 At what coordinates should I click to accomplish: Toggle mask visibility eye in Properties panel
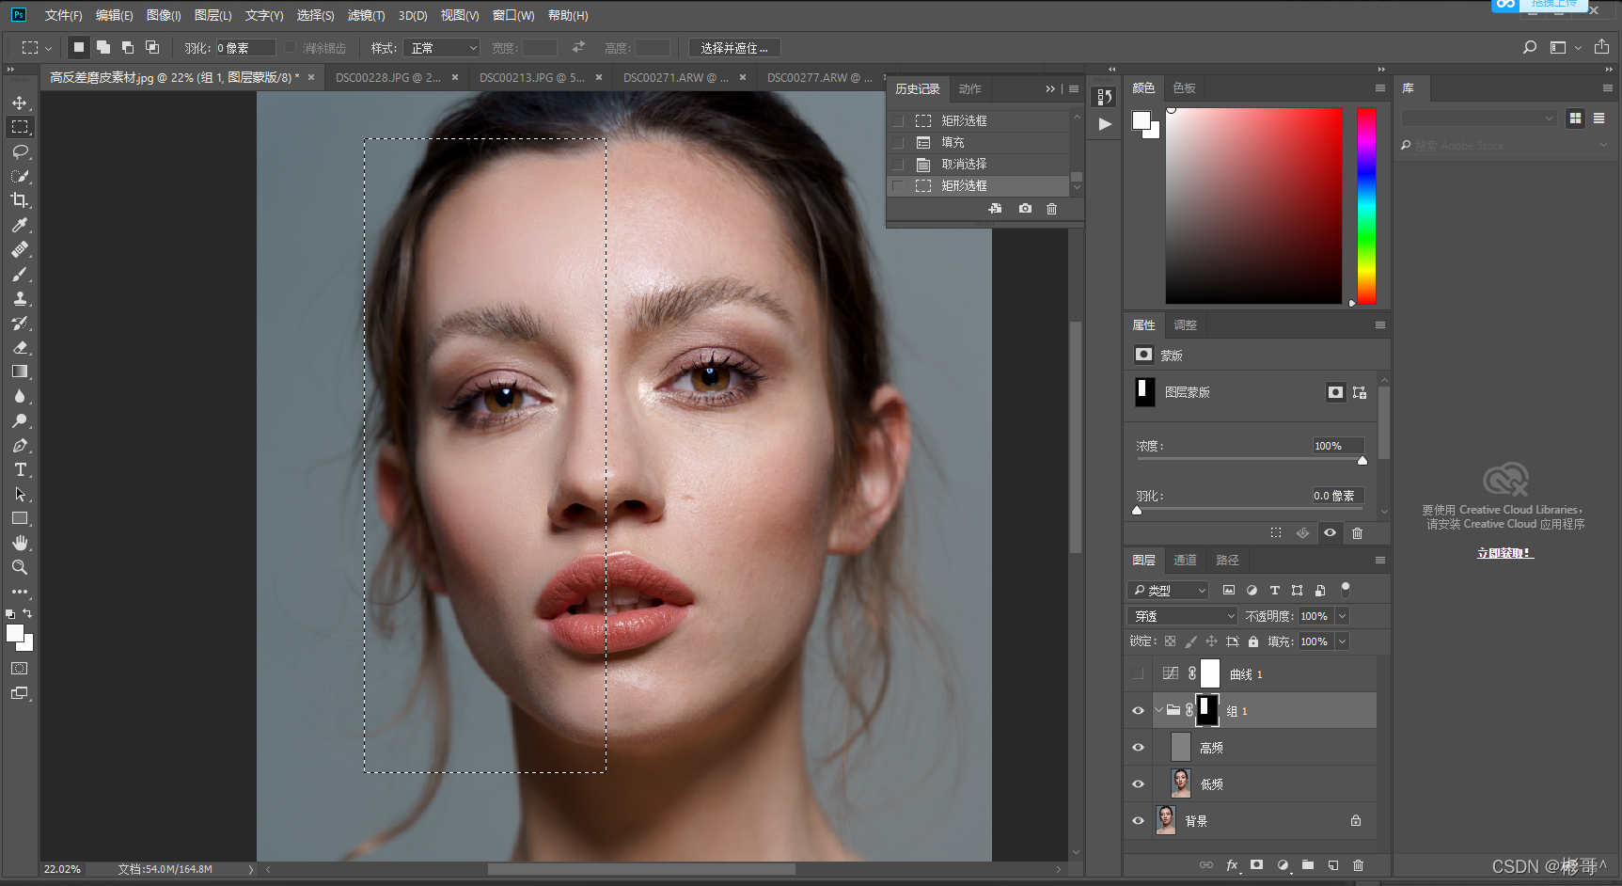(1330, 533)
